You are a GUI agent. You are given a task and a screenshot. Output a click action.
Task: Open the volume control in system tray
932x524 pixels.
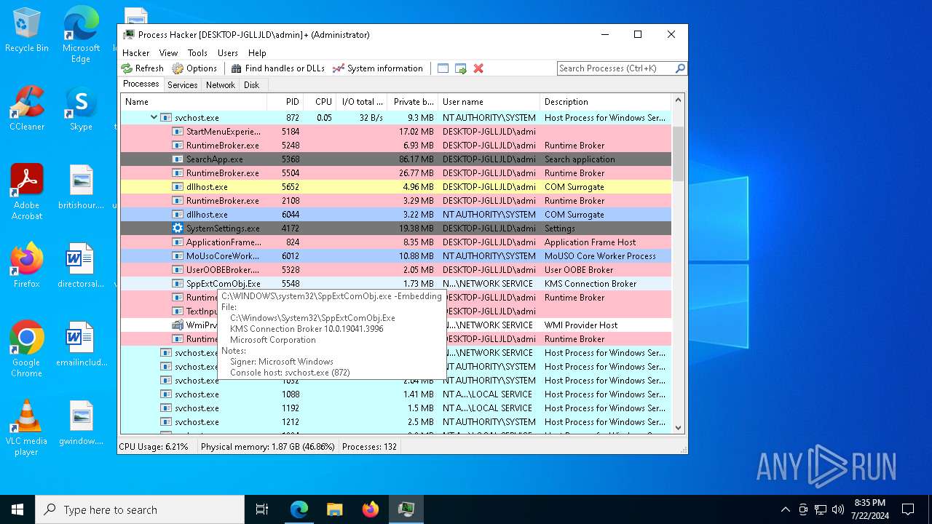pyautogui.click(x=838, y=509)
